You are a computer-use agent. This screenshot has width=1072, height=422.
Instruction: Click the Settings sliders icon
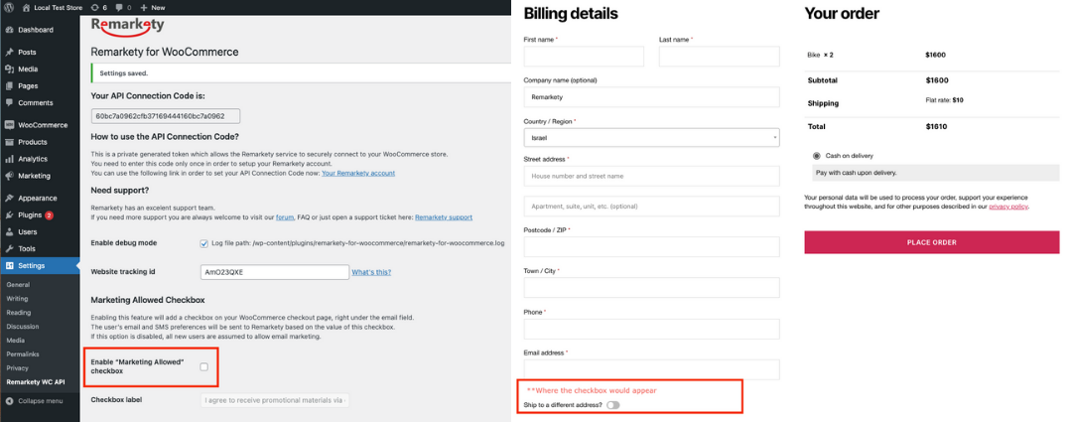point(9,265)
